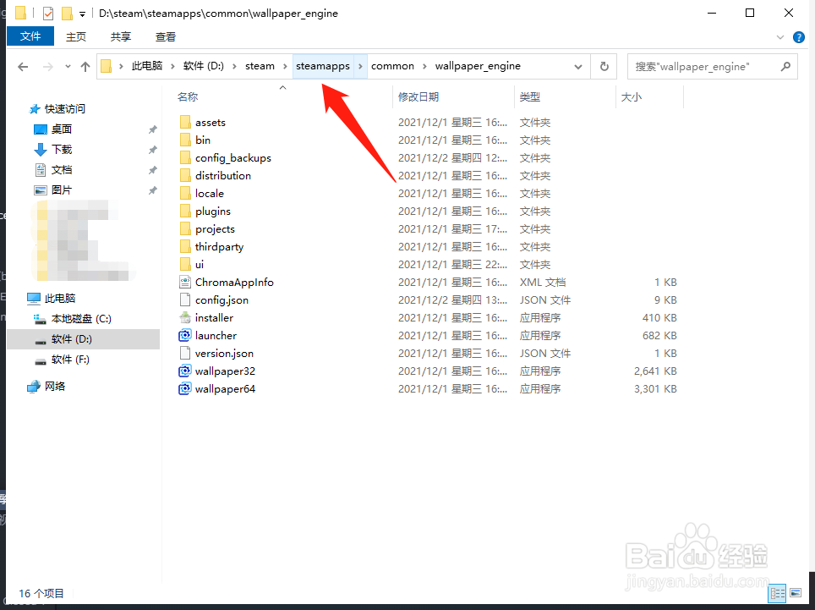Click the Properties quick access toolbar icon
The image size is (815, 610).
coord(48,13)
